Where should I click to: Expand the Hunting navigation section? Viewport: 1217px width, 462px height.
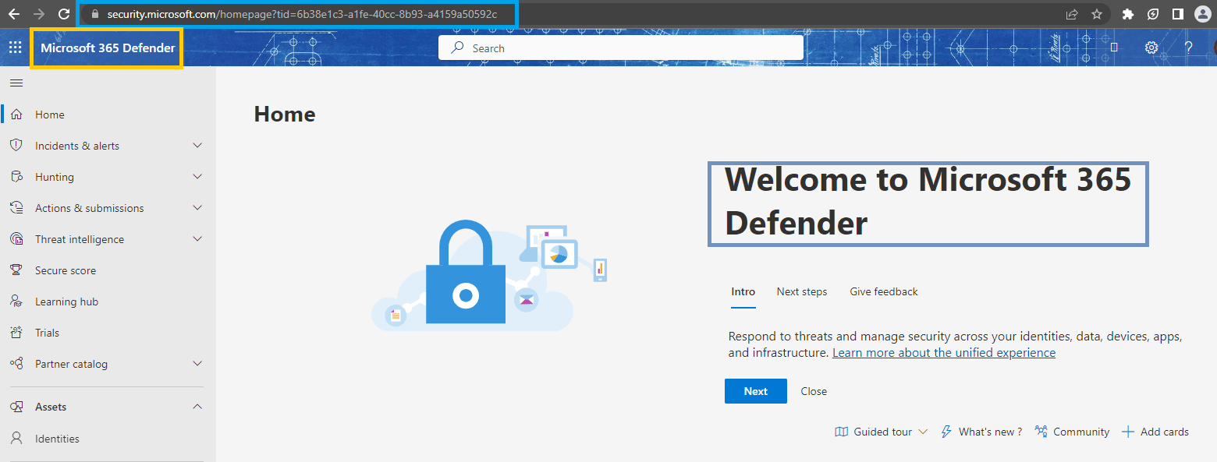click(x=197, y=176)
